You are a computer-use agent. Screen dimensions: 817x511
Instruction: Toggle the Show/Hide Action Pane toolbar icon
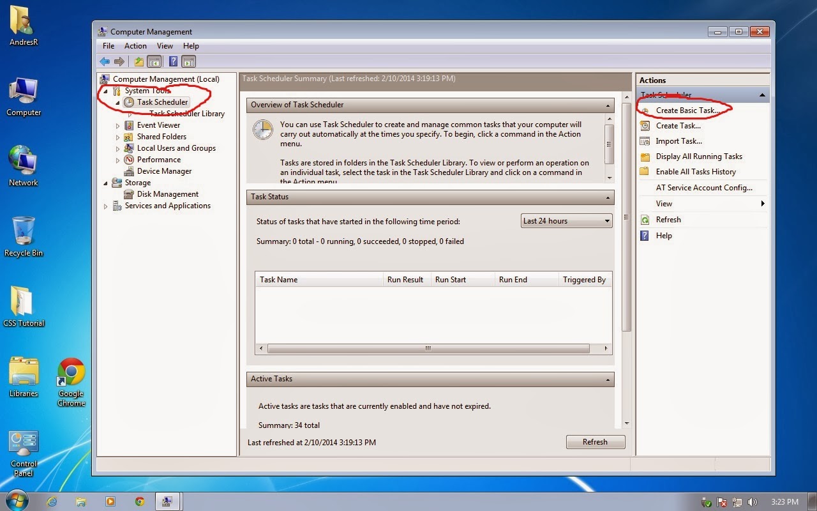coord(188,61)
